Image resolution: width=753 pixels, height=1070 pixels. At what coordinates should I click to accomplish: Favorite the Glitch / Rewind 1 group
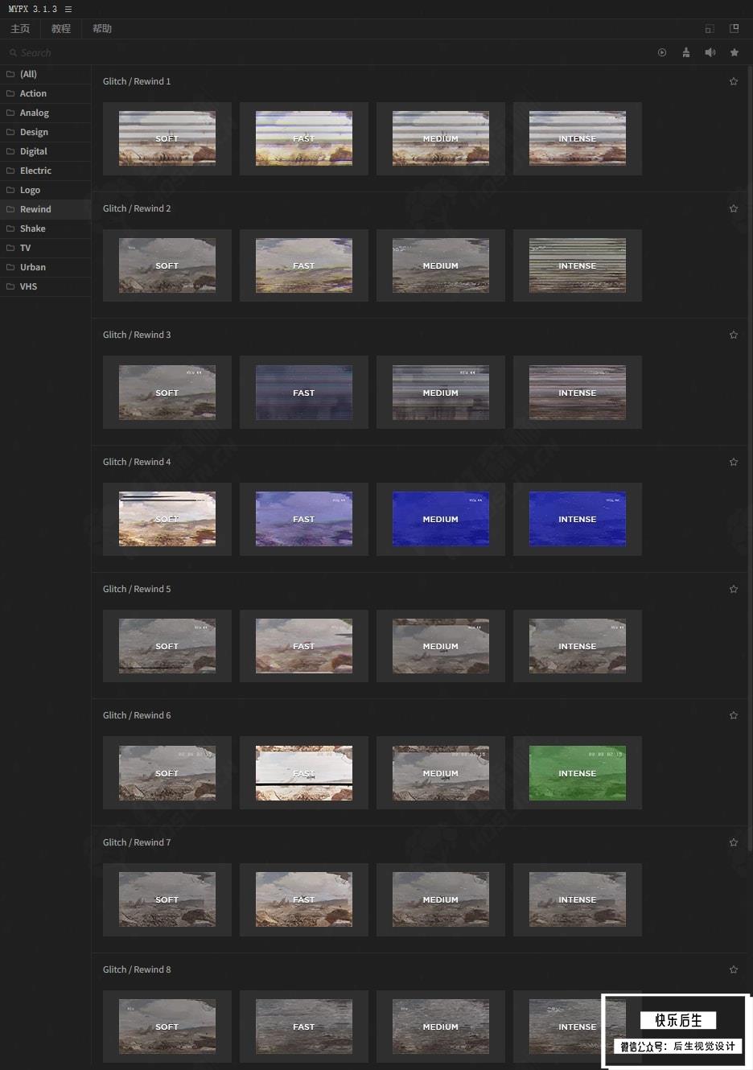[x=734, y=81]
